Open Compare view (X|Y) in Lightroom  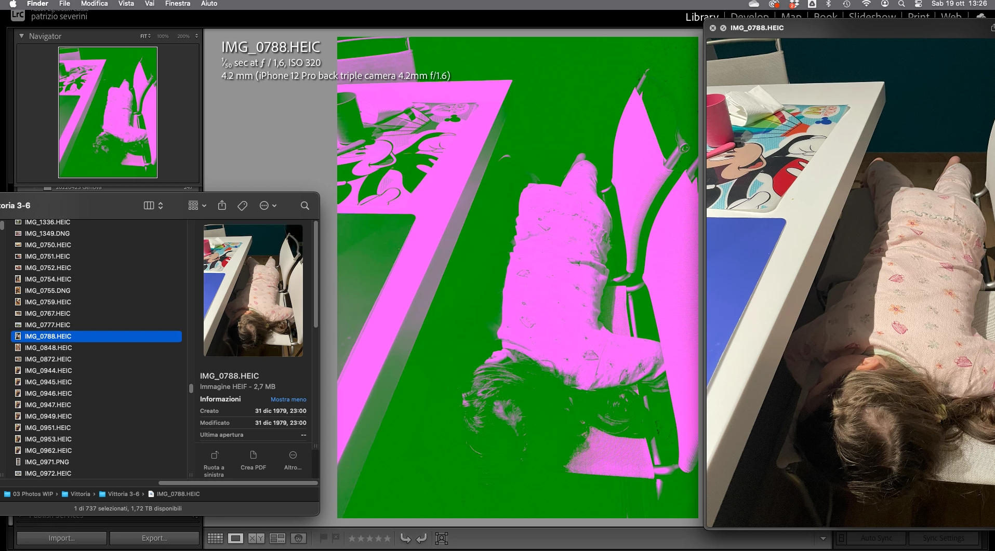(x=256, y=539)
